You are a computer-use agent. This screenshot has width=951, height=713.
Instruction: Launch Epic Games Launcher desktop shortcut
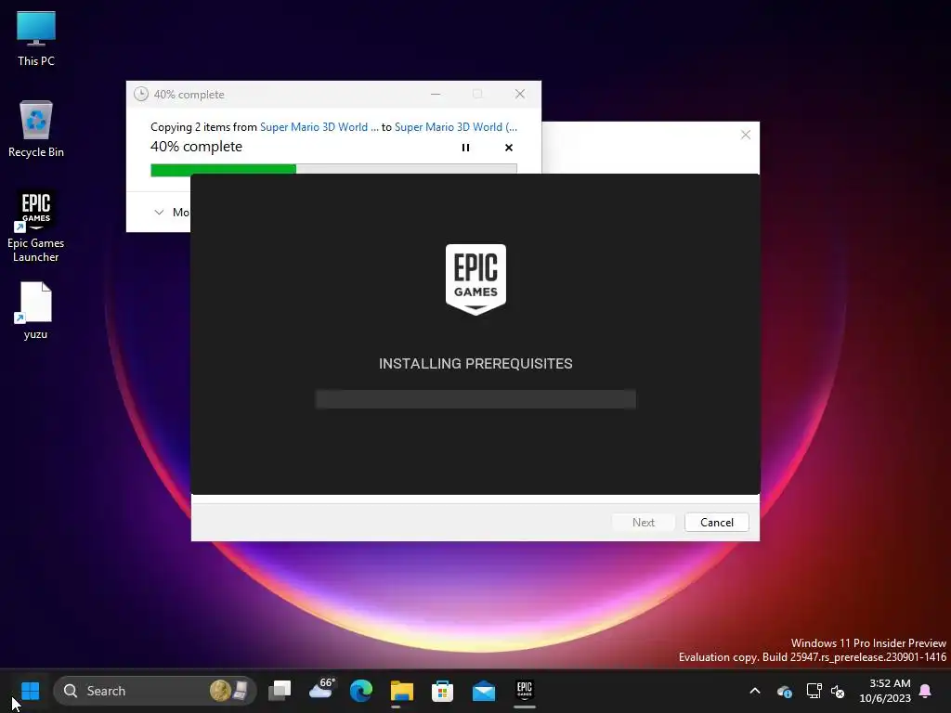[36, 227]
